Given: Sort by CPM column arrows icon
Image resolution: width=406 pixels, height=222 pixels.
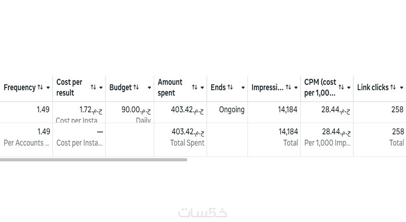Looking at the screenshot, I should click(x=341, y=87).
